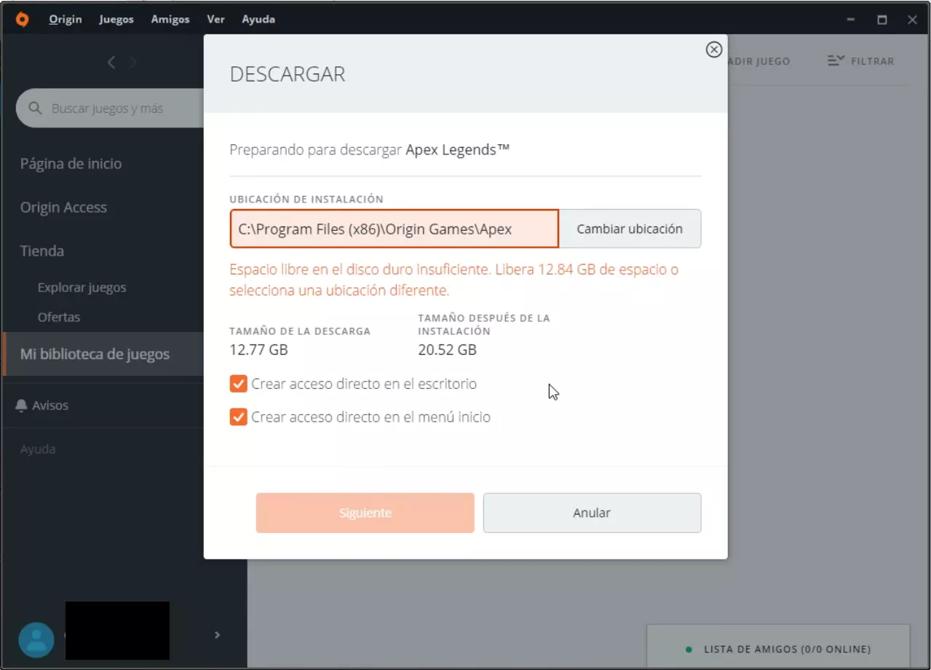Expand the Lista de Amigos panel
The width and height of the screenshot is (931, 670).
click(778, 649)
